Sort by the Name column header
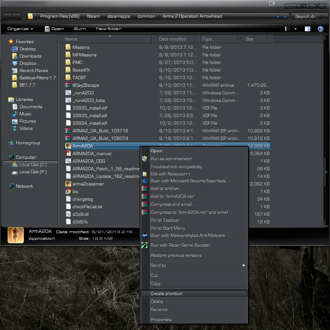This screenshot has height=330, width=330. (105, 39)
